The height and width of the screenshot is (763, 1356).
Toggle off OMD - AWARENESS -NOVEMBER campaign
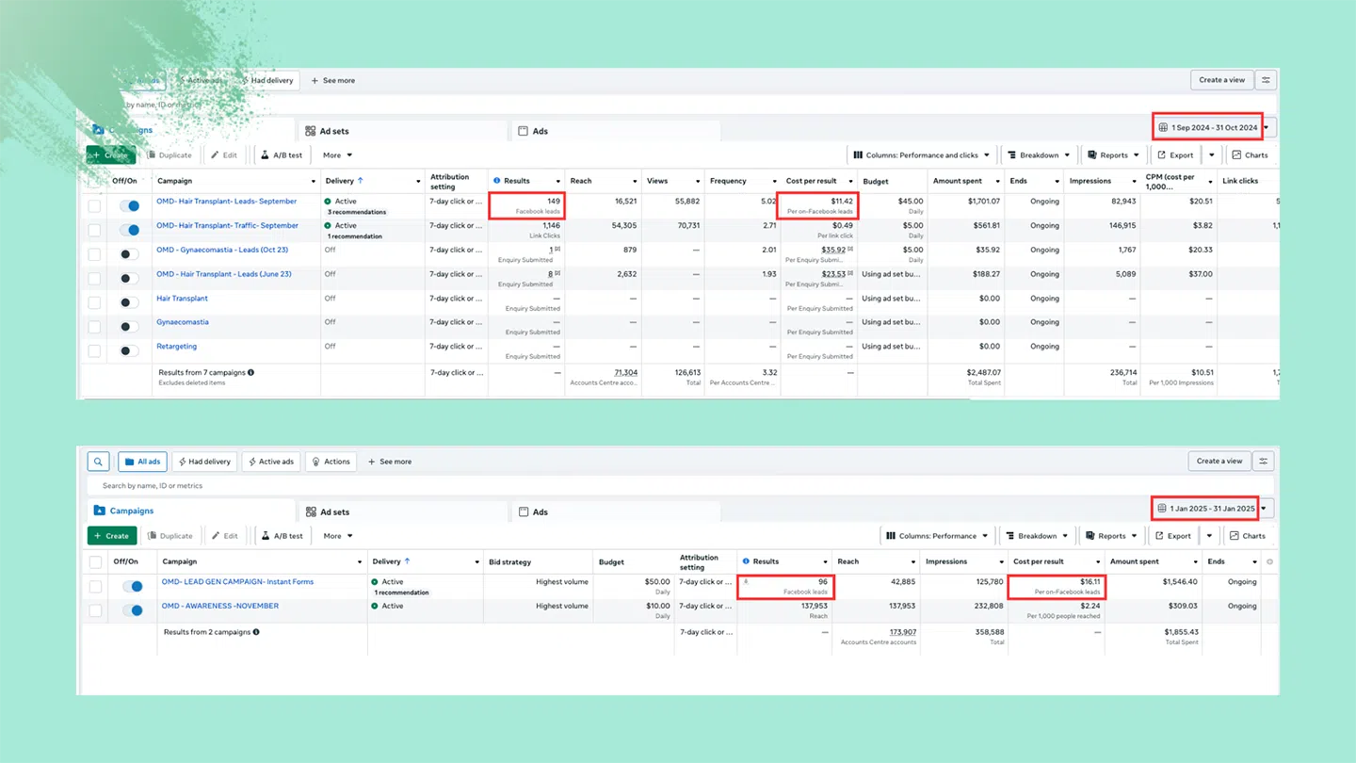pos(133,610)
